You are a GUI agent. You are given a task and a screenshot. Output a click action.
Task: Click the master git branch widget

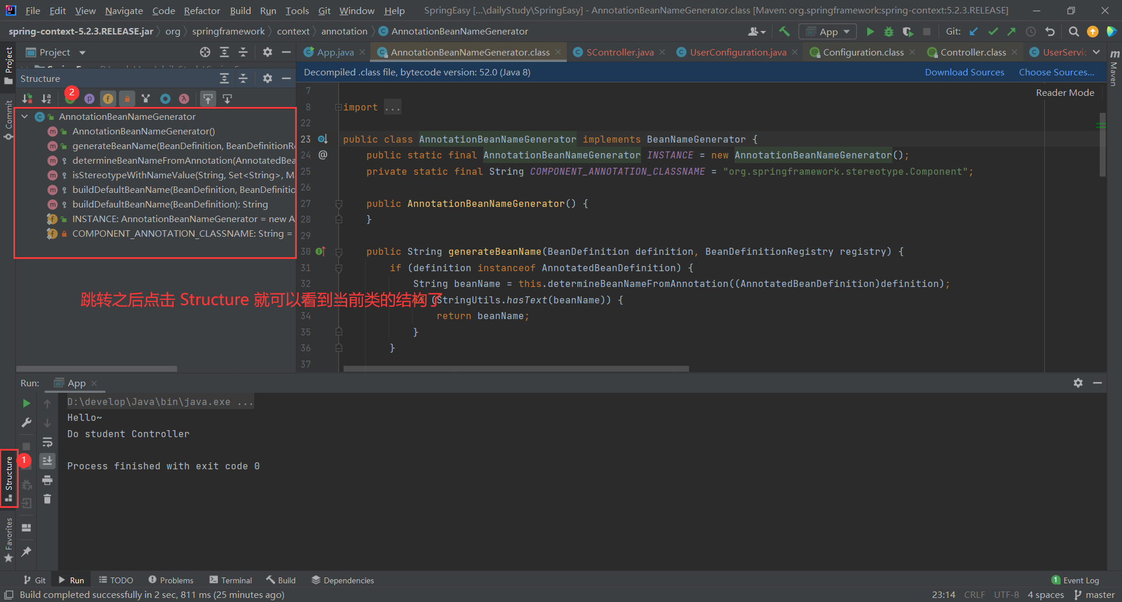(1095, 595)
